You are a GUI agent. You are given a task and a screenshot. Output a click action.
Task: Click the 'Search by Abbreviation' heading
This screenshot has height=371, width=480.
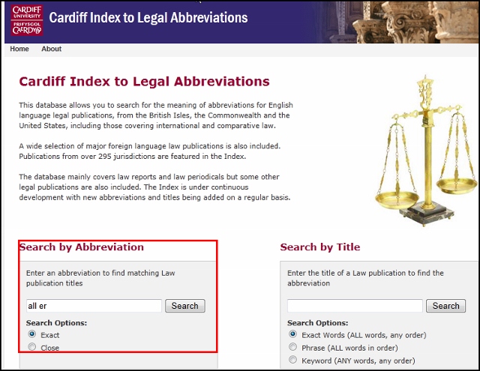click(x=82, y=247)
